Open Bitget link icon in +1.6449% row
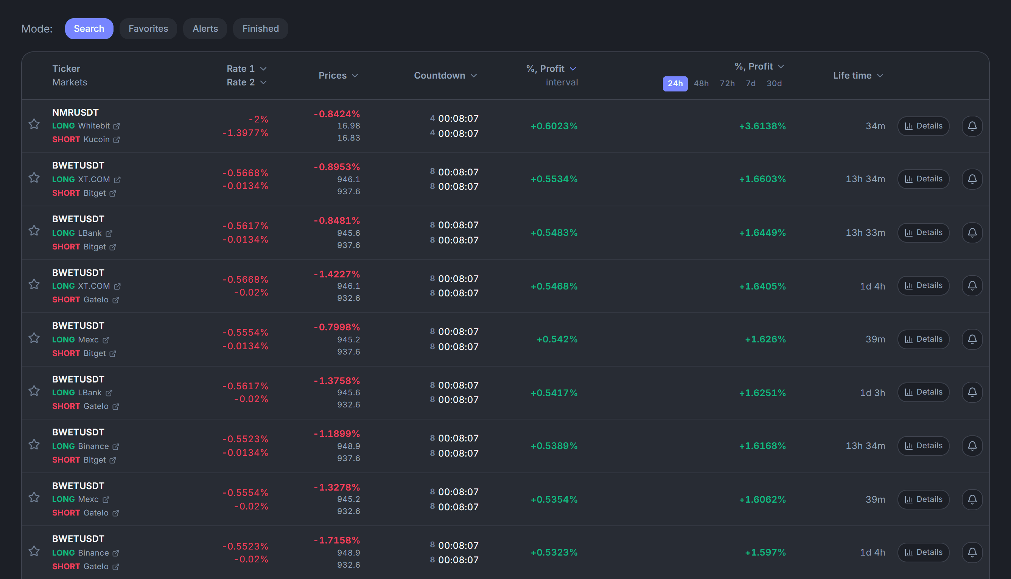This screenshot has height=579, width=1011. pos(113,247)
